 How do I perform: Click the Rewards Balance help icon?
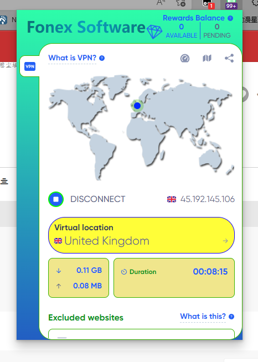tap(230, 18)
